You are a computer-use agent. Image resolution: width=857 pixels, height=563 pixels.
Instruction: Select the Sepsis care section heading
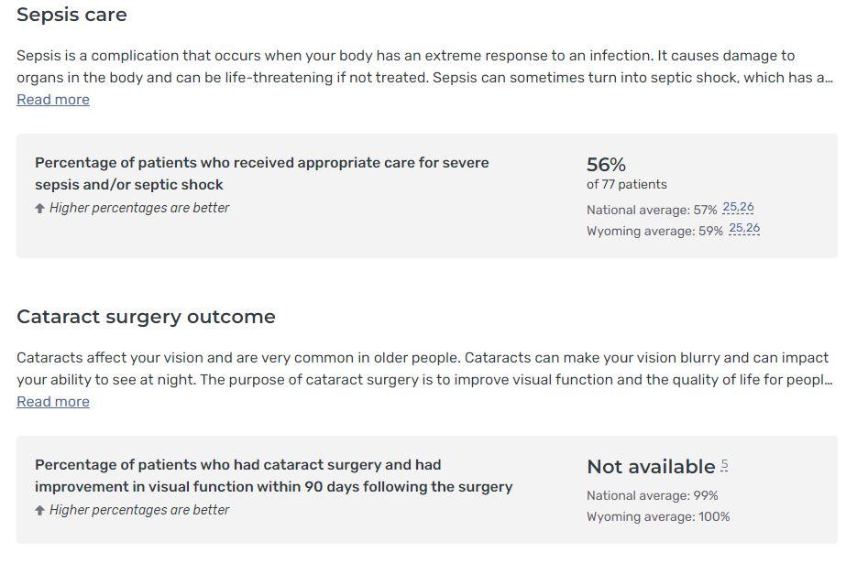point(71,15)
